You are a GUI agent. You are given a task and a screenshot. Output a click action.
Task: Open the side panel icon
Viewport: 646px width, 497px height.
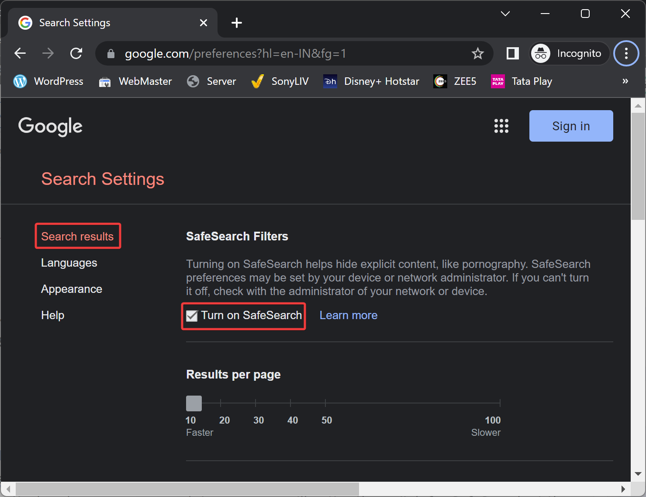(512, 53)
